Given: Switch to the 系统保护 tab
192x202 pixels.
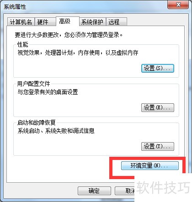Looking at the screenshot, I should 92,22.
